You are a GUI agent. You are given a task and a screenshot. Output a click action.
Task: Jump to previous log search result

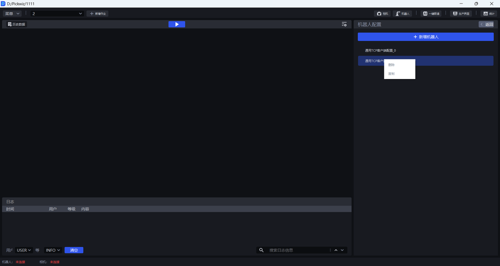point(336,250)
